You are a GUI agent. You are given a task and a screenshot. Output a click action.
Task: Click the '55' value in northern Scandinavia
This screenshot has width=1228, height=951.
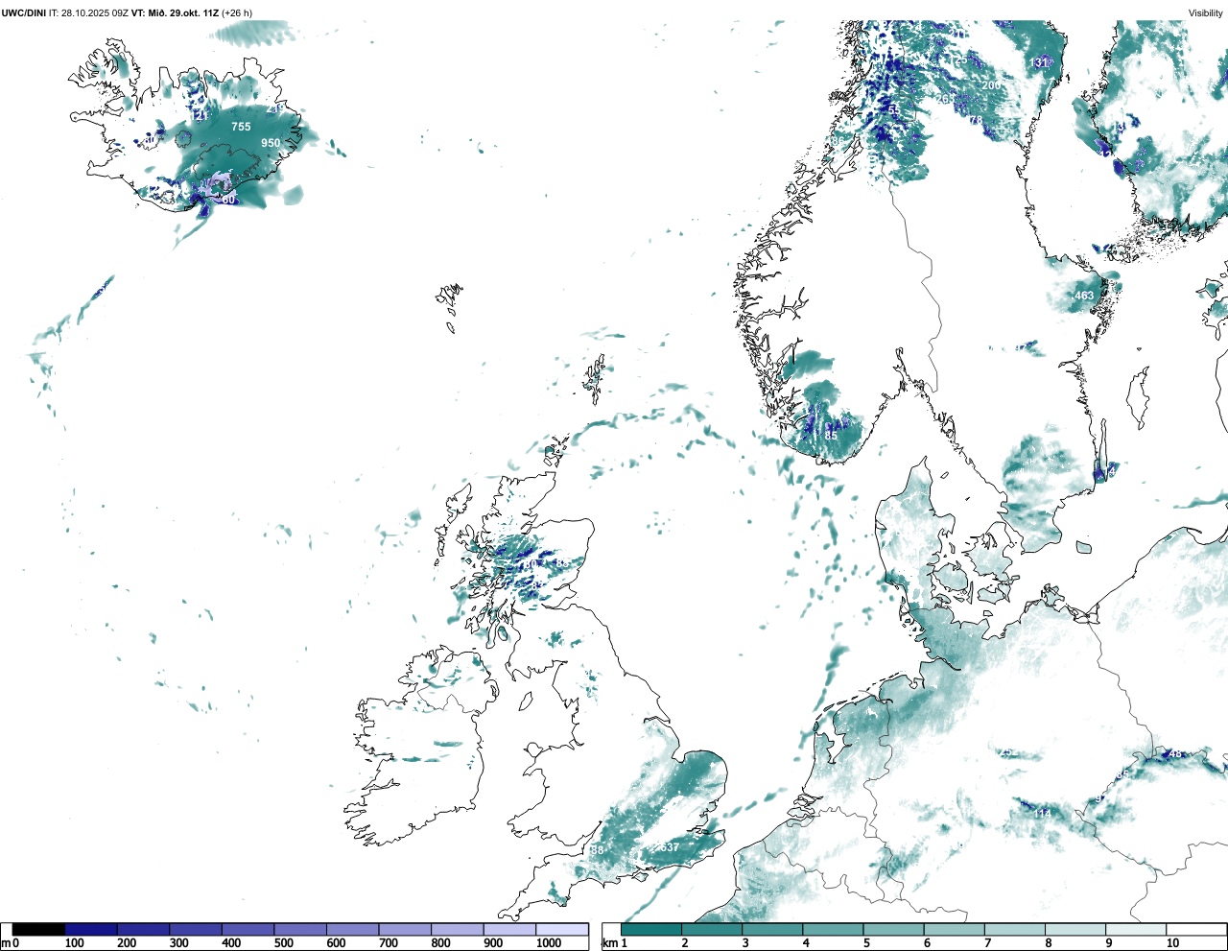894,110
